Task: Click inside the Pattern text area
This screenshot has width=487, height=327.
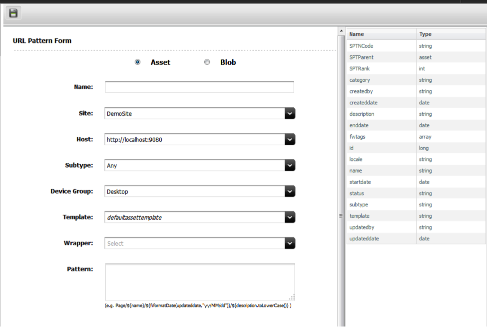Action: pyautogui.click(x=200, y=282)
